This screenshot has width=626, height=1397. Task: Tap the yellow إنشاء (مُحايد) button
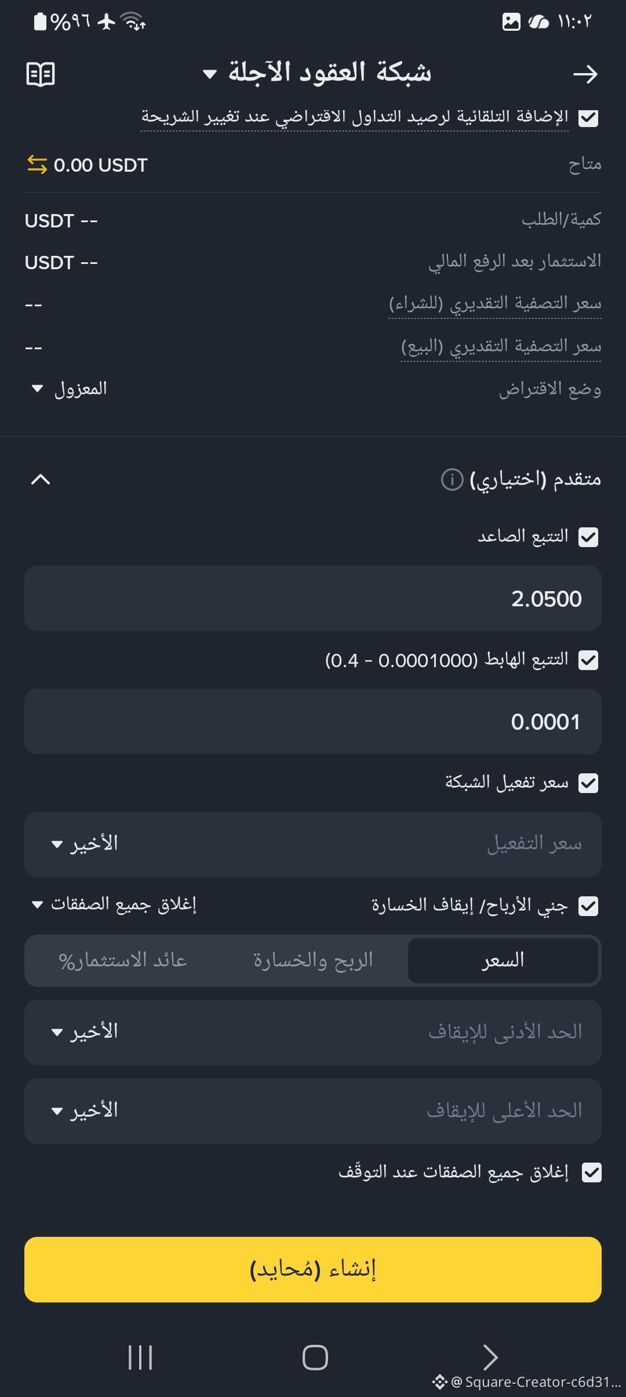click(313, 1269)
